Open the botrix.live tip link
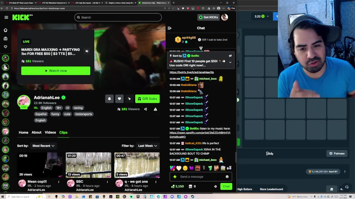 [x=192, y=72]
